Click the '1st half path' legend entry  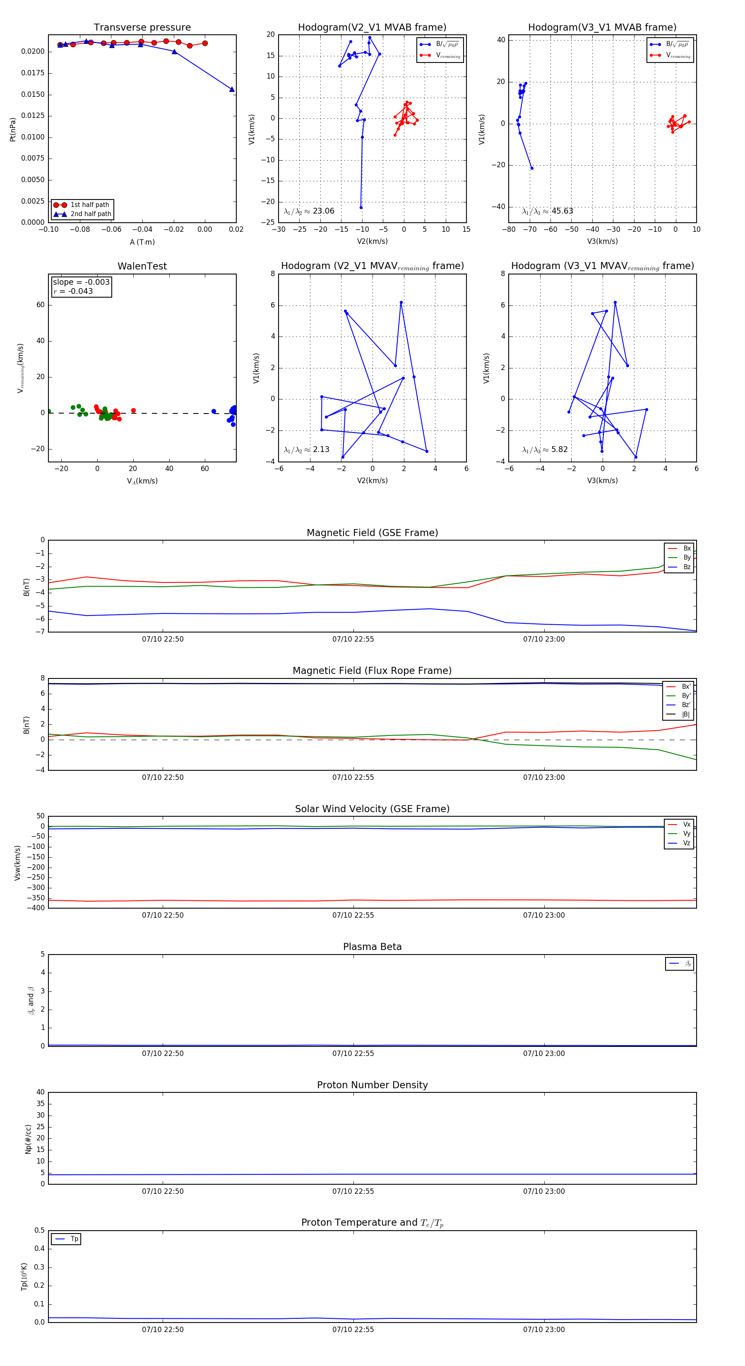tap(83, 204)
